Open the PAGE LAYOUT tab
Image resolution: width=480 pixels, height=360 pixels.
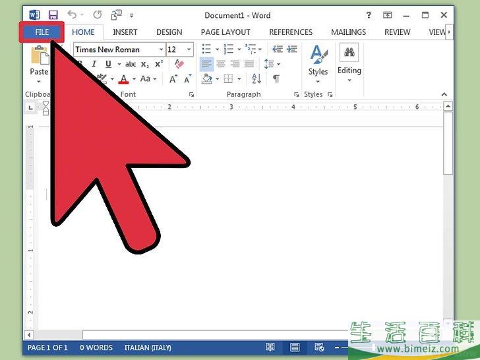225,32
